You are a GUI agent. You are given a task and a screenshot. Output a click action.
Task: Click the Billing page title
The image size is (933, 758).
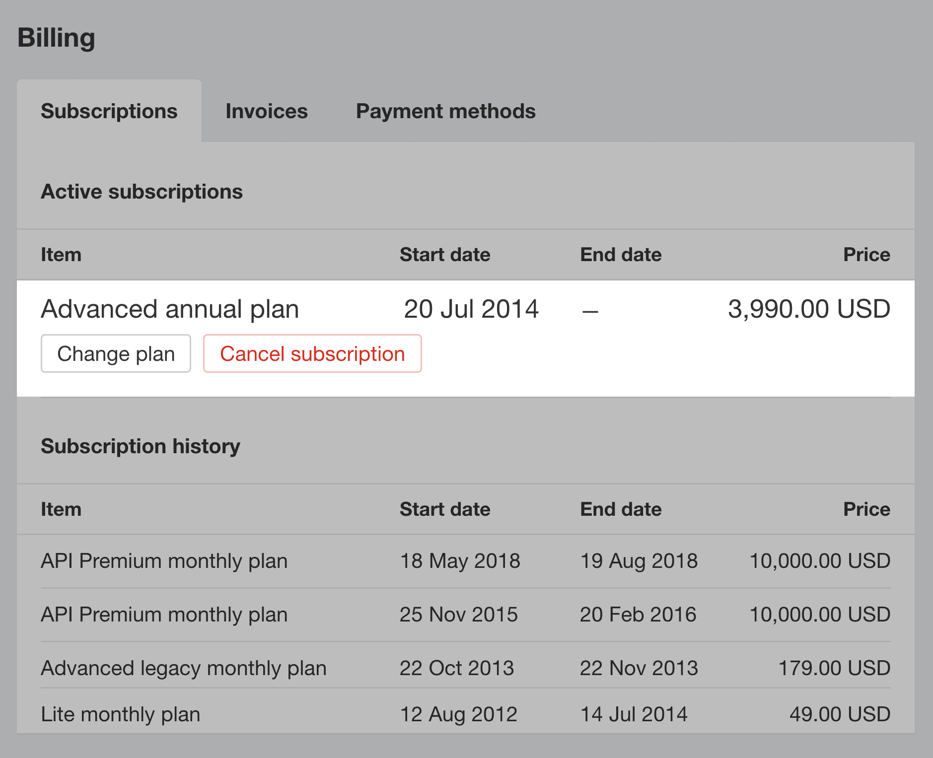pos(56,38)
